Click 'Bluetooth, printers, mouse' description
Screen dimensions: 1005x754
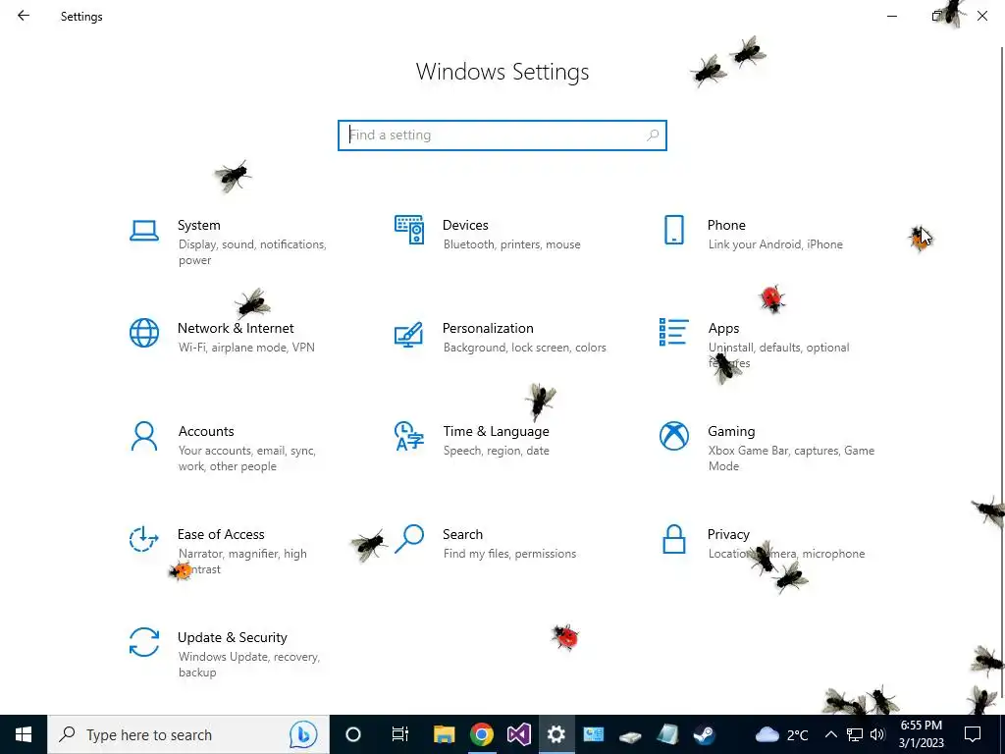tap(511, 244)
